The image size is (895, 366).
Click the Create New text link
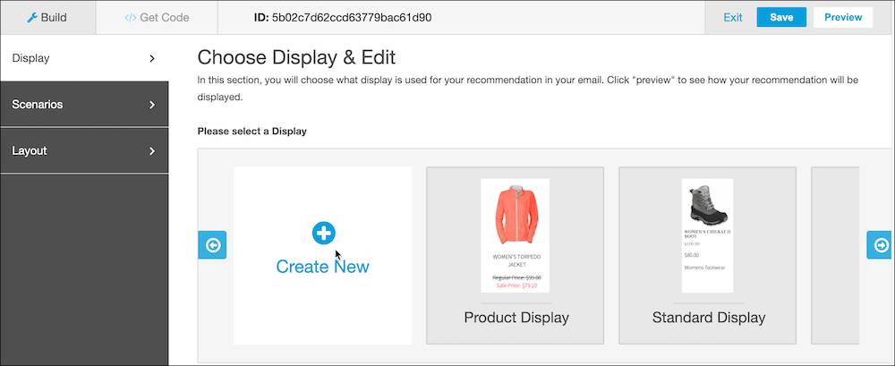(322, 267)
